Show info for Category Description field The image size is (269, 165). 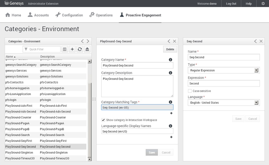[170, 73]
